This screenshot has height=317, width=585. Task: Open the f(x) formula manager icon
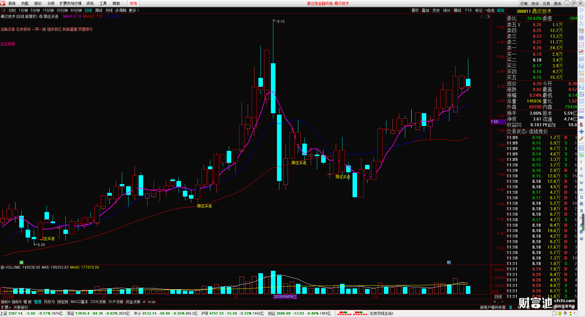coord(581,94)
